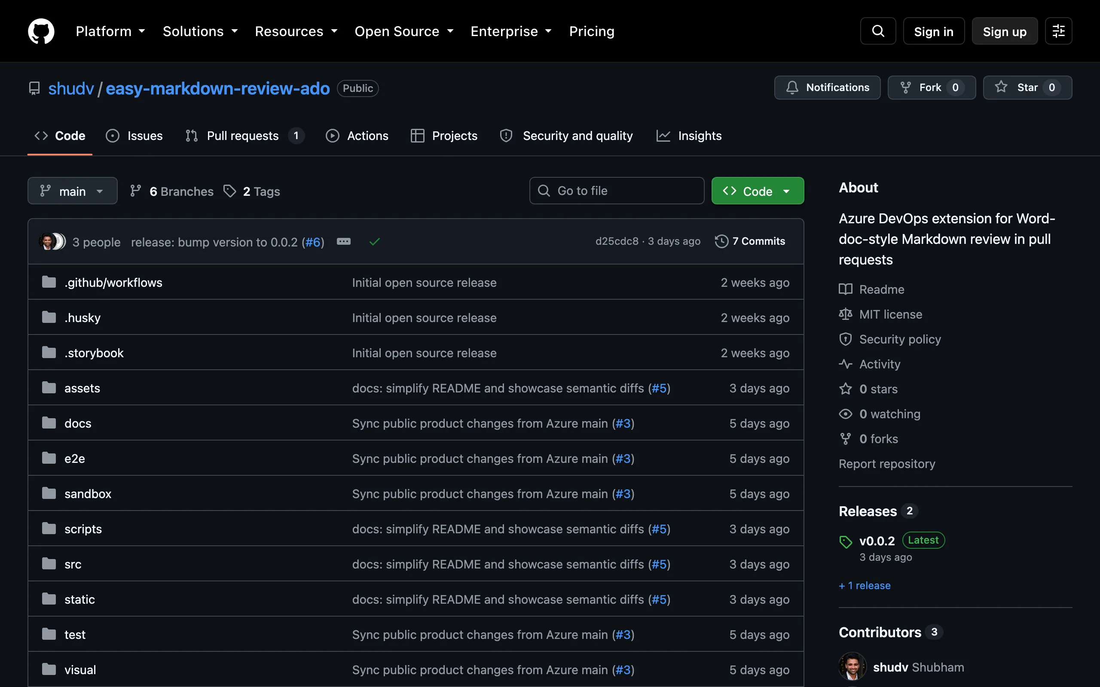Click the green check status icon
Viewport: 1100px width, 687px height.
pyautogui.click(x=374, y=242)
